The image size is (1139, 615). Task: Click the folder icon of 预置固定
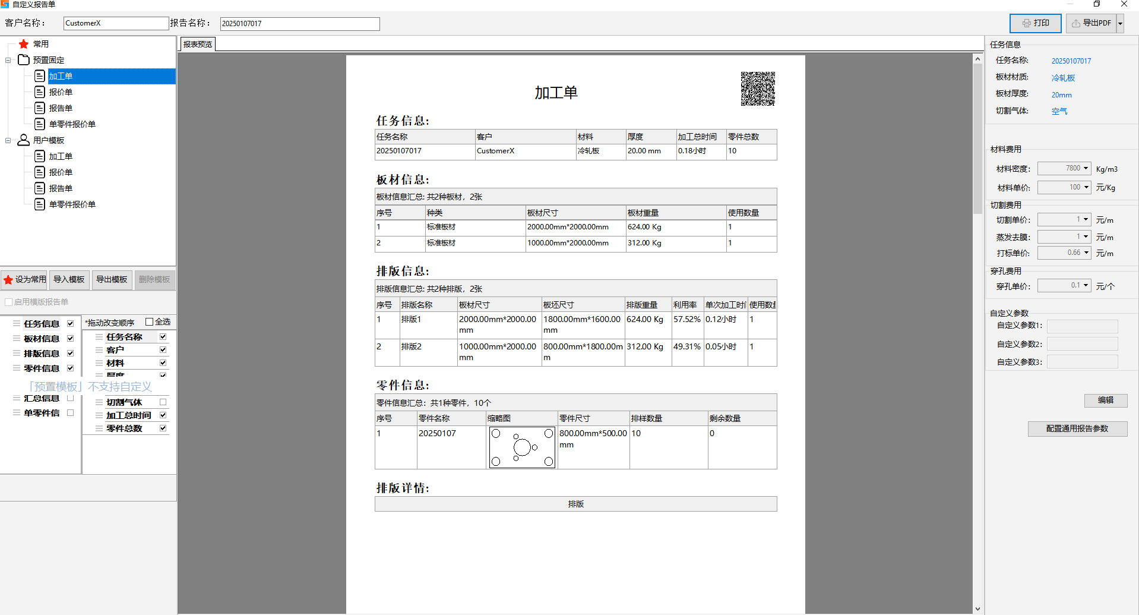[x=24, y=60]
